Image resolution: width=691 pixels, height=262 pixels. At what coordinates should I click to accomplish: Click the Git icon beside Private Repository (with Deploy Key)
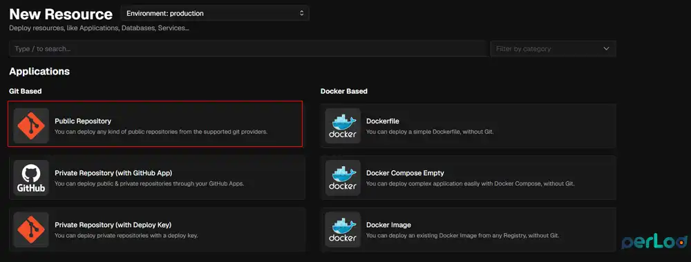point(31,230)
